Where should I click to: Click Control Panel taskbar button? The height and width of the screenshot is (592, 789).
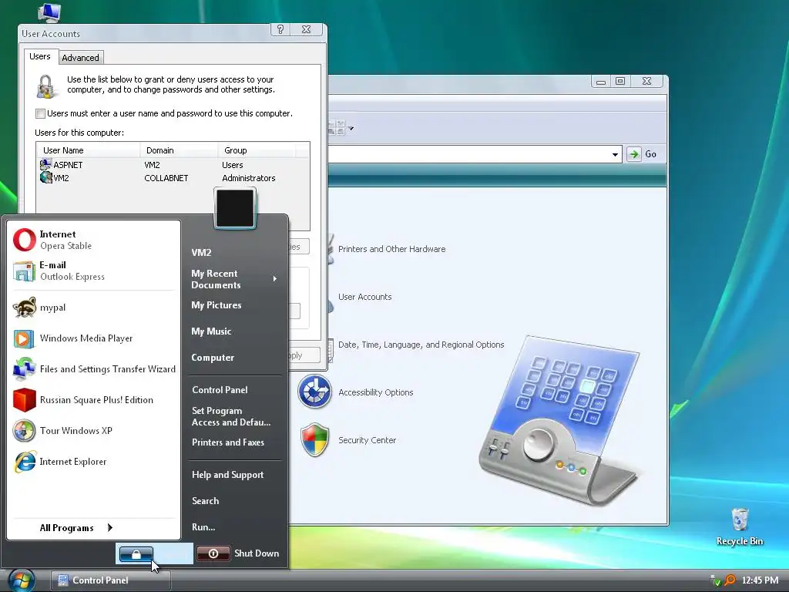tap(111, 580)
